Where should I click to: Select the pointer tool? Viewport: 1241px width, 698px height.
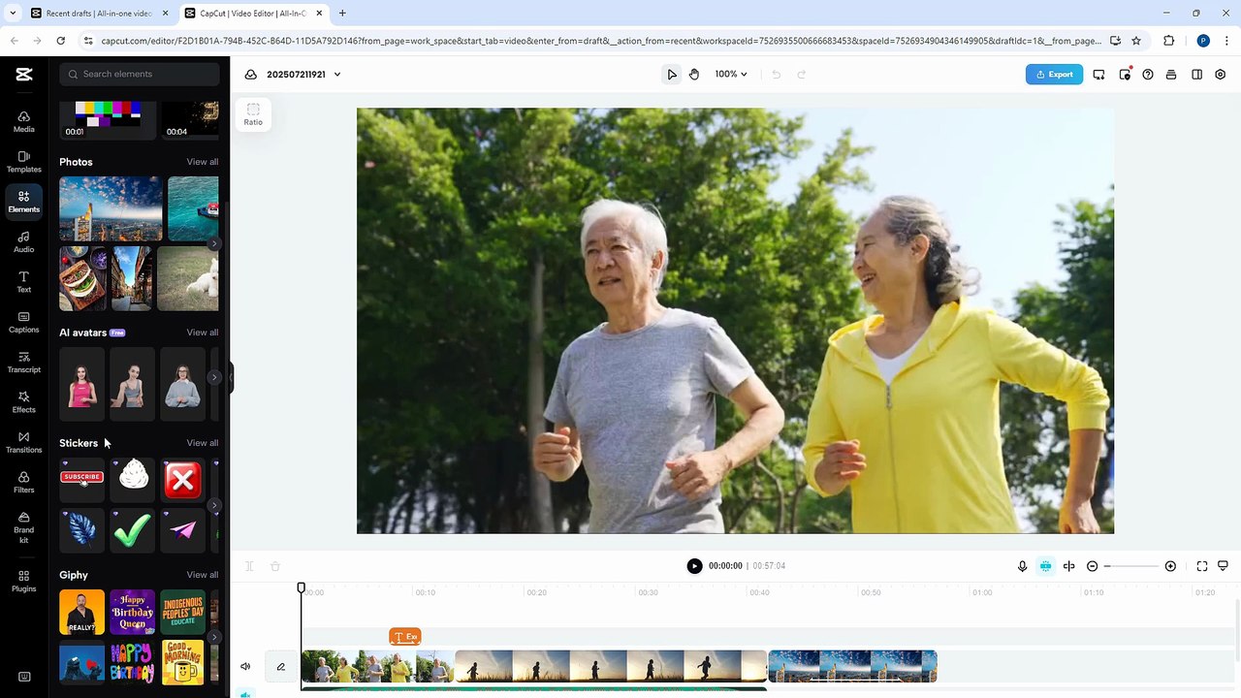672,75
